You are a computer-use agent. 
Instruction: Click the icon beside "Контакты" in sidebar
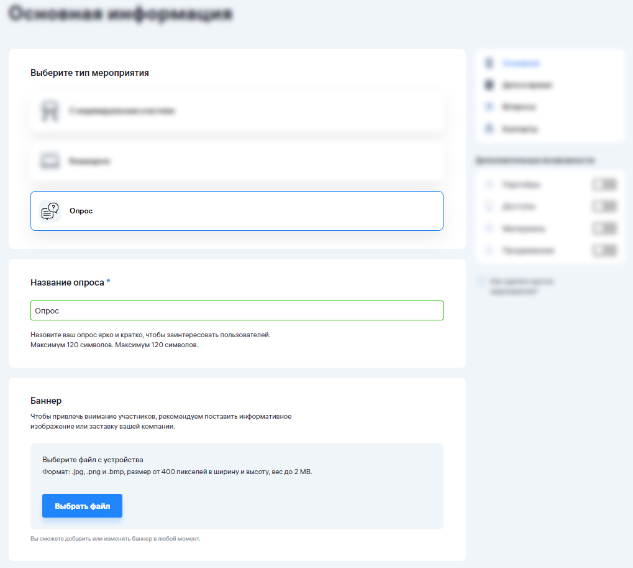(489, 129)
